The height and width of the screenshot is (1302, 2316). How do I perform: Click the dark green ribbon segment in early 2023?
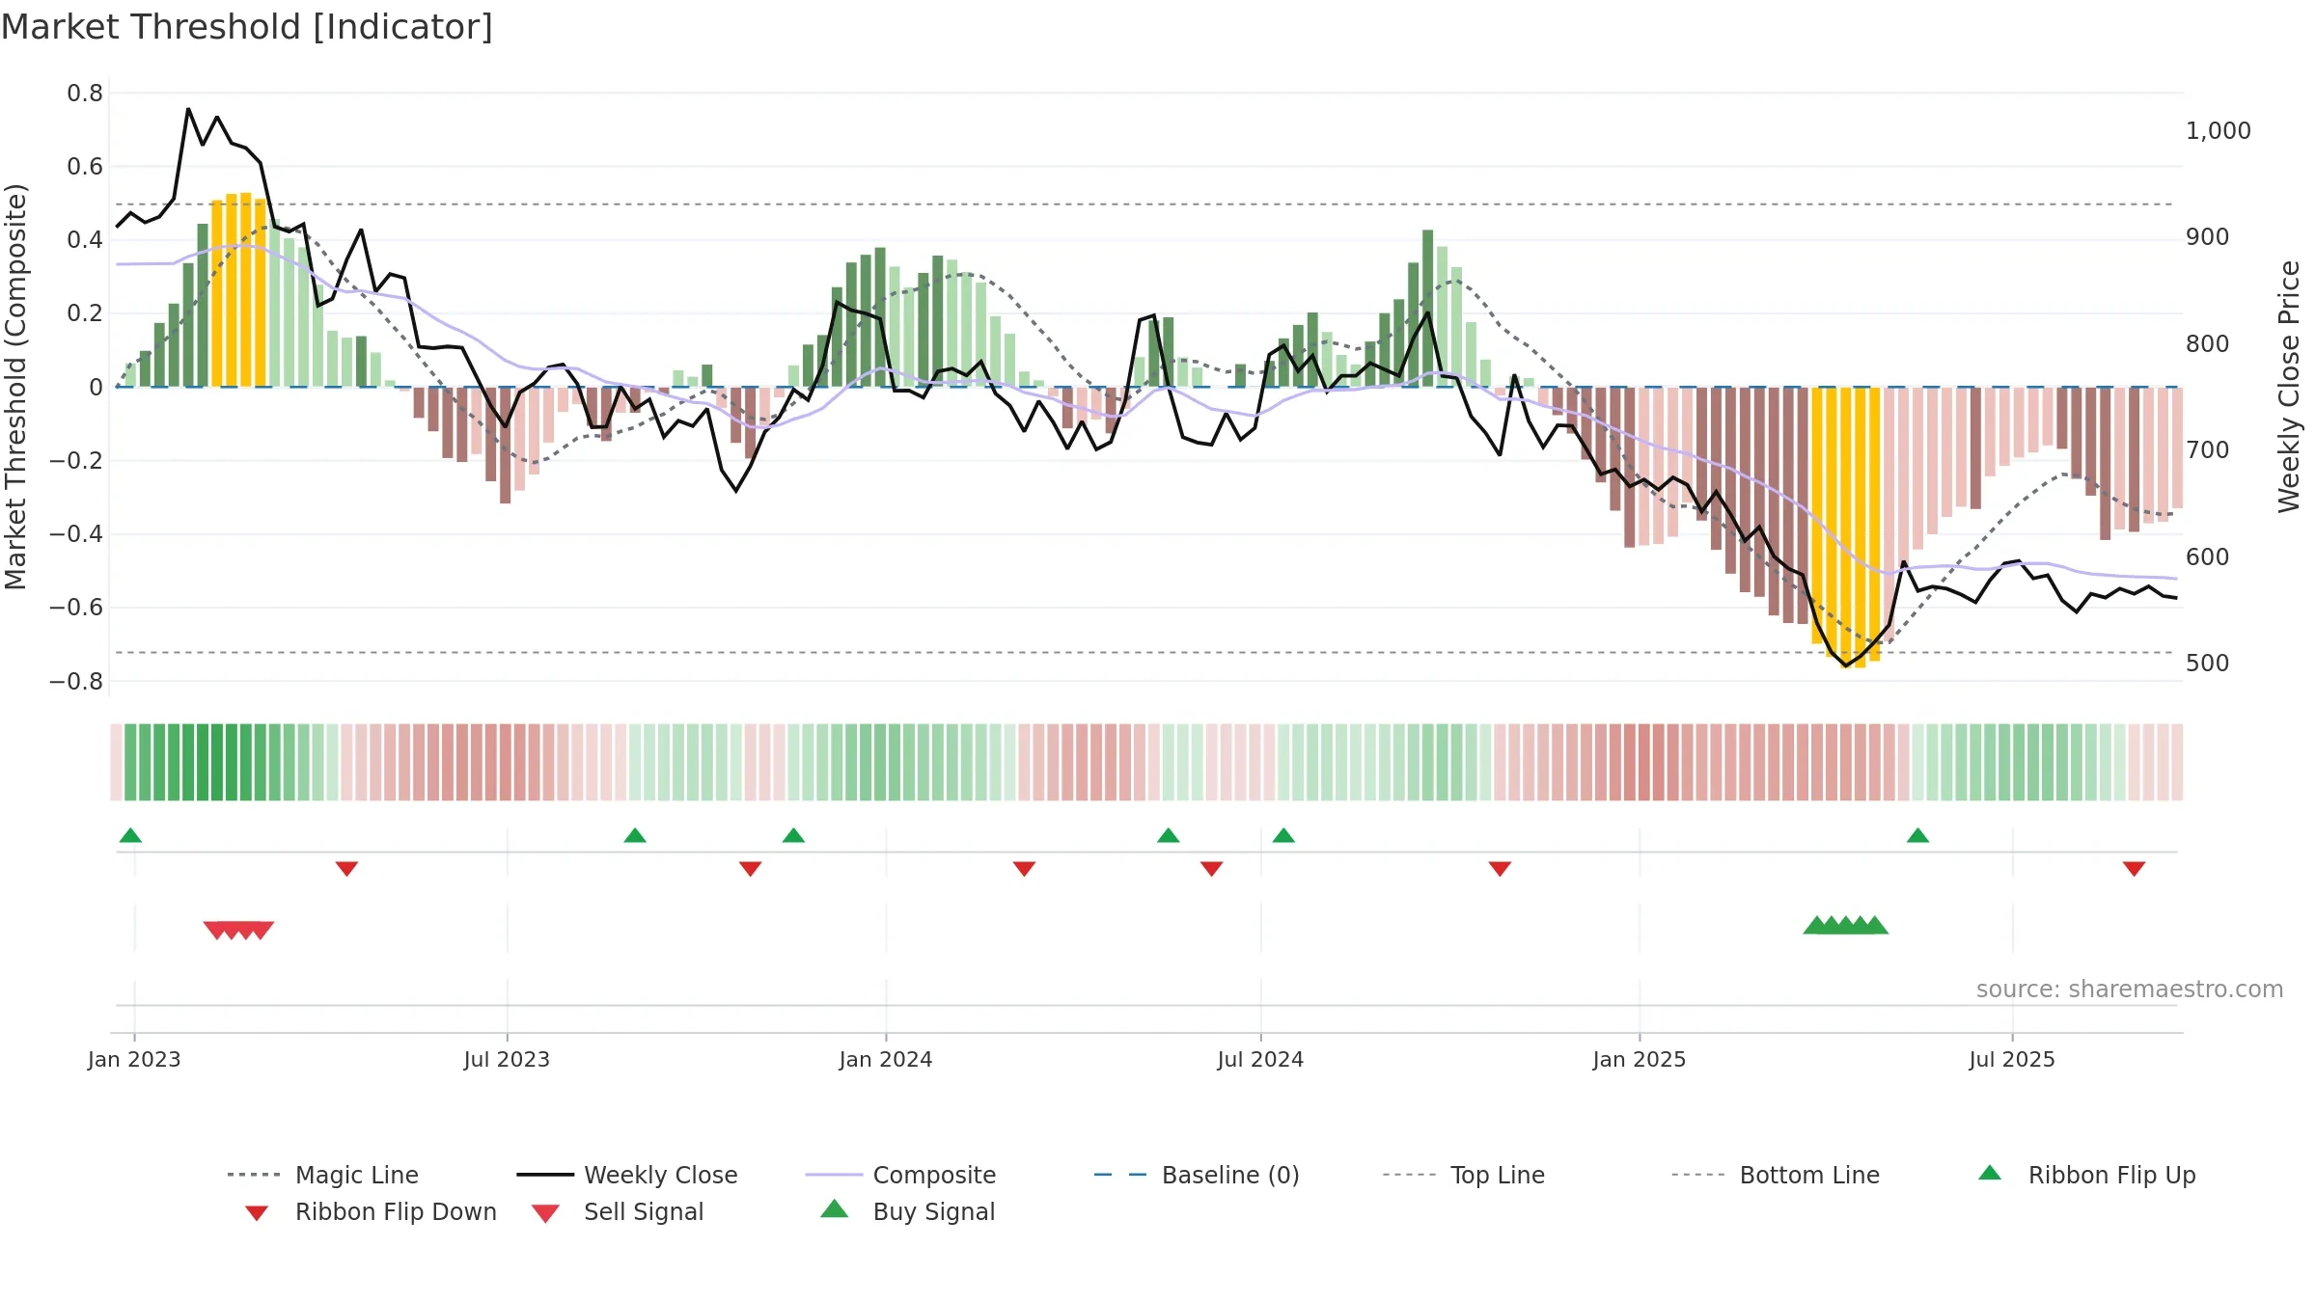(x=218, y=762)
